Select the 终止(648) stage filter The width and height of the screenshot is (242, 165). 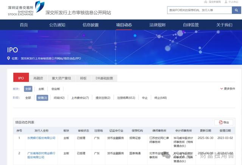(160, 98)
